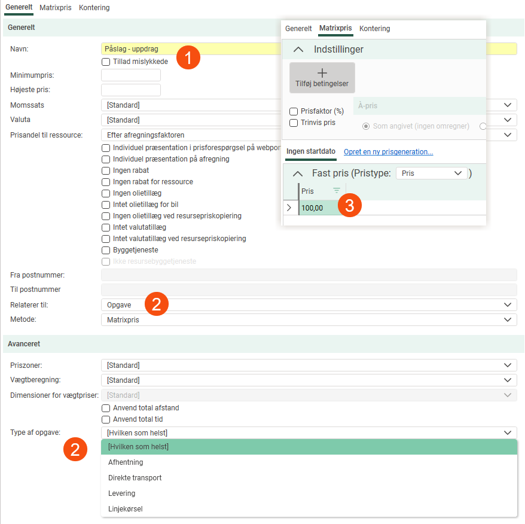Select Direkte transport from the list
525x524 pixels.
[x=135, y=478]
